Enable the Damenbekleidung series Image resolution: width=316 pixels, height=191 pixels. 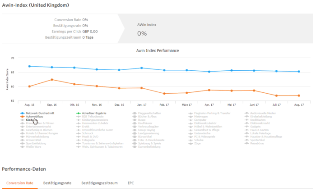(147, 147)
